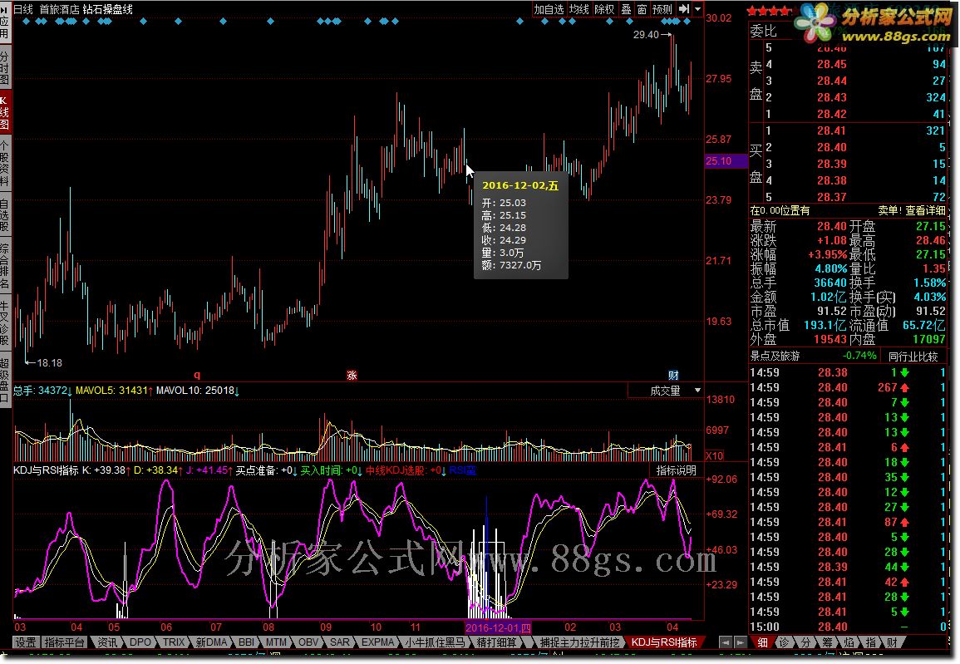Select the 焰 tab in right panel
This screenshot has height=664, width=960.
tap(849, 642)
